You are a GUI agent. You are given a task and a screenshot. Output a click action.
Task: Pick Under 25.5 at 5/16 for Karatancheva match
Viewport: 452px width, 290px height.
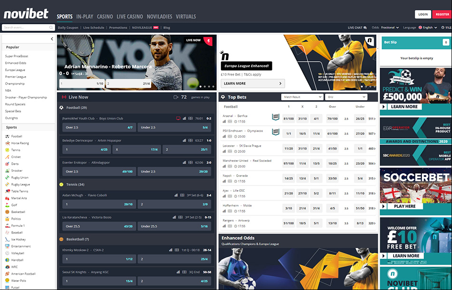174,226
